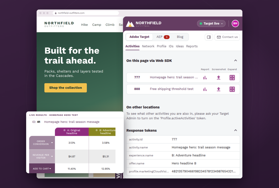
Task: Open the Target live status dropdown
Action: [x=211, y=23]
